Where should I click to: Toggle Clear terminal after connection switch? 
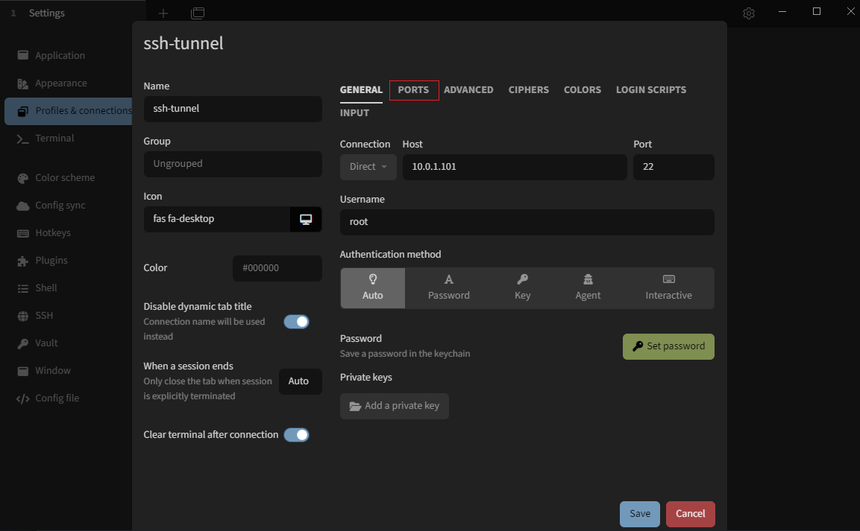[x=296, y=435]
